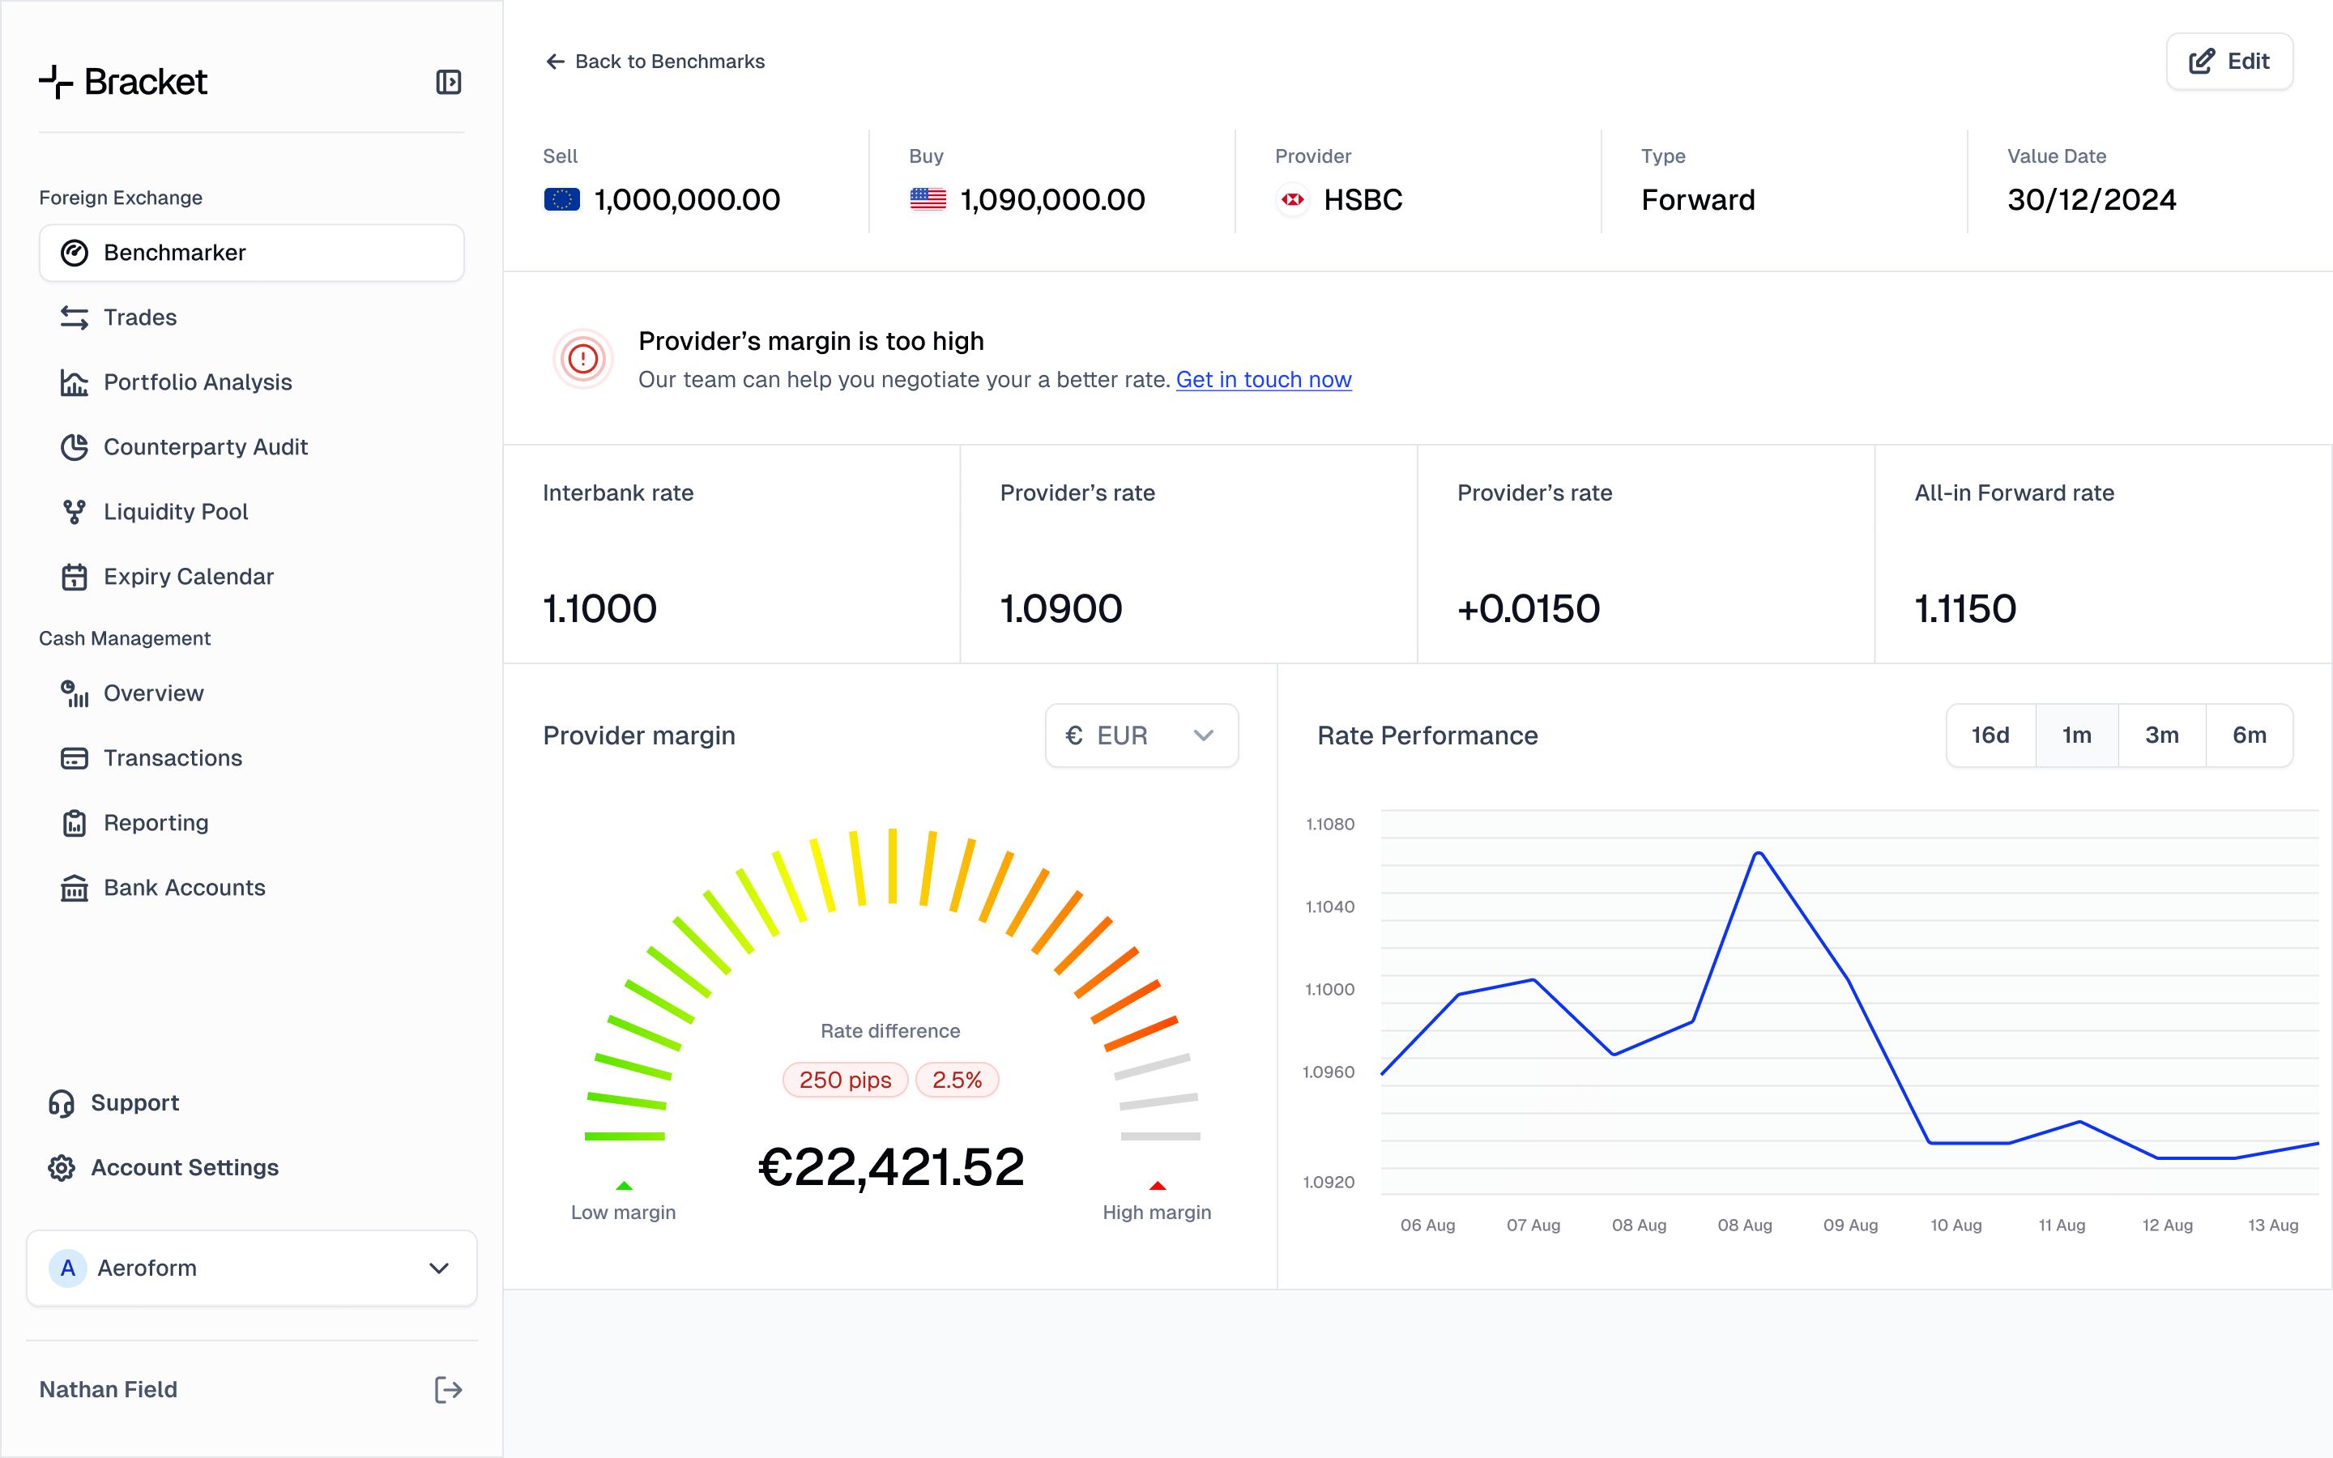This screenshot has width=2333, height=1458.
Task: Collapse the sidebar with the panel icon
Action: pyautogui.click(x=448, y=82)
